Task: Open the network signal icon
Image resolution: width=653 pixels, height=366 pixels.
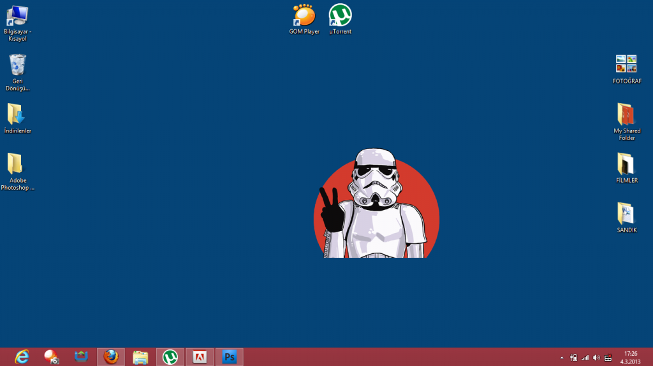Action: tap(585, 358)
